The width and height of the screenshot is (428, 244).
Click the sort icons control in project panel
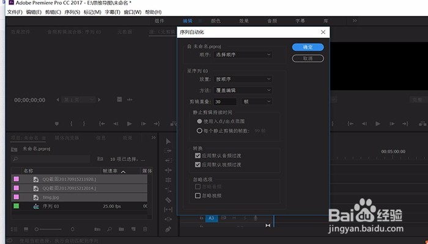(73, 229)
